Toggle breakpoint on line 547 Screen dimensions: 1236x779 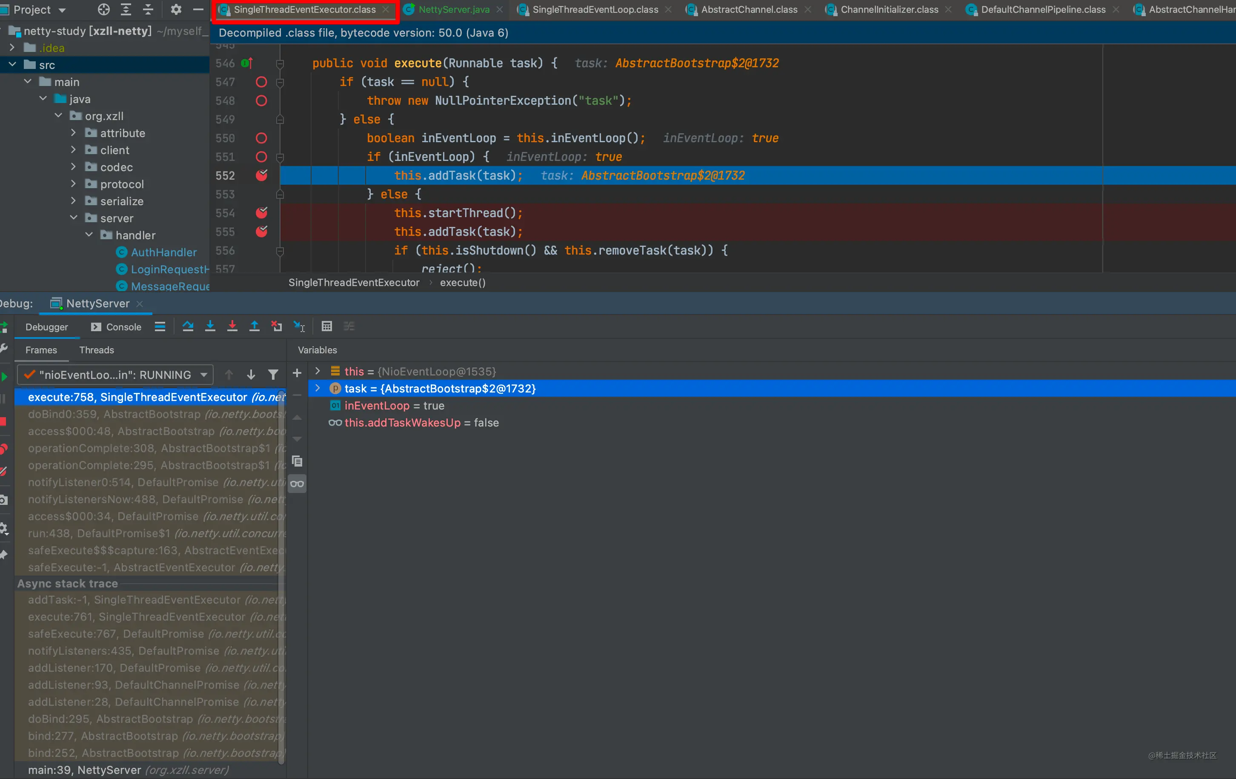[261, 82]
